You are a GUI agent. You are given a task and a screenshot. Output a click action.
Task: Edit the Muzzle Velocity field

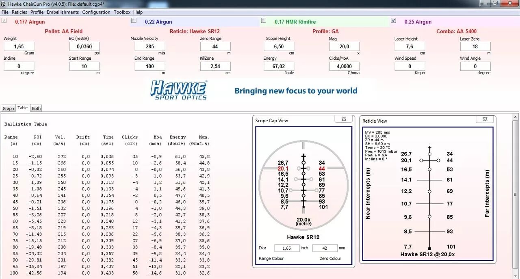tap(149, 47)
